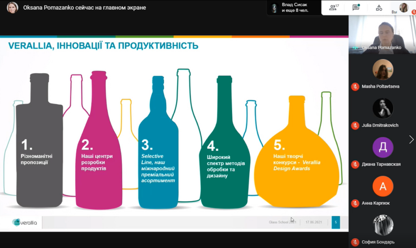The height and width of the screenshot is (248, 416).
Task: Click the number '4.' on the green bottle
Action: click(213, 146)
